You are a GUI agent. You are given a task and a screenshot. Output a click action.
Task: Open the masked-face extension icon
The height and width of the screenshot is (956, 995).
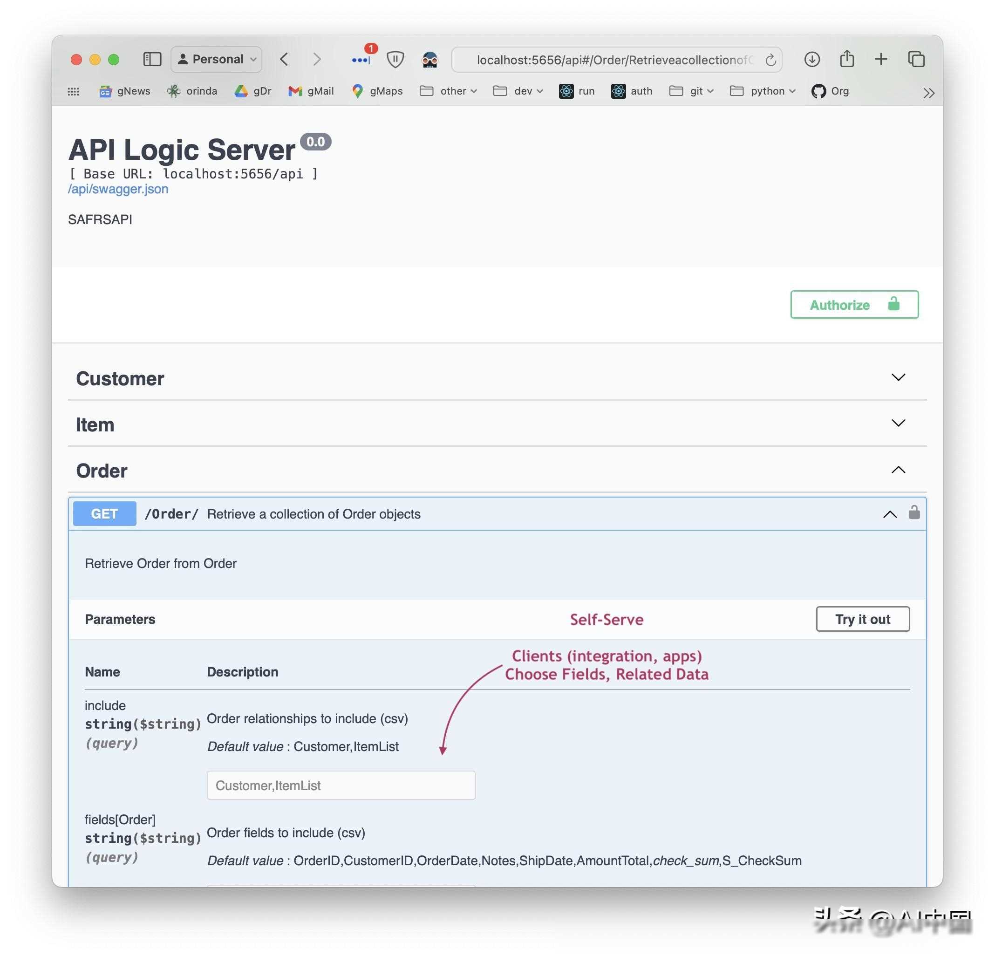429,60
